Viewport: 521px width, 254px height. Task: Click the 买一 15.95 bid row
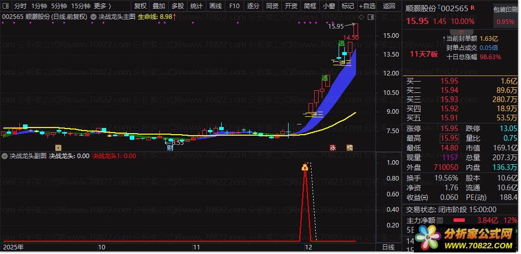click(x=462, y=81)
